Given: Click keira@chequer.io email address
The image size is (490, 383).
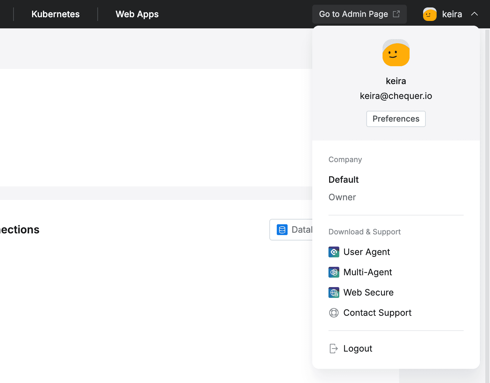Looking at the screenshot, I should [396, 96].
